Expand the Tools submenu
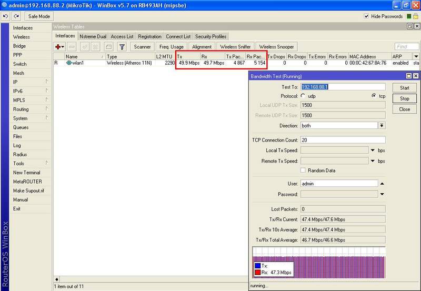Viewport: 421px width, 291px height. tap(31, 163)
